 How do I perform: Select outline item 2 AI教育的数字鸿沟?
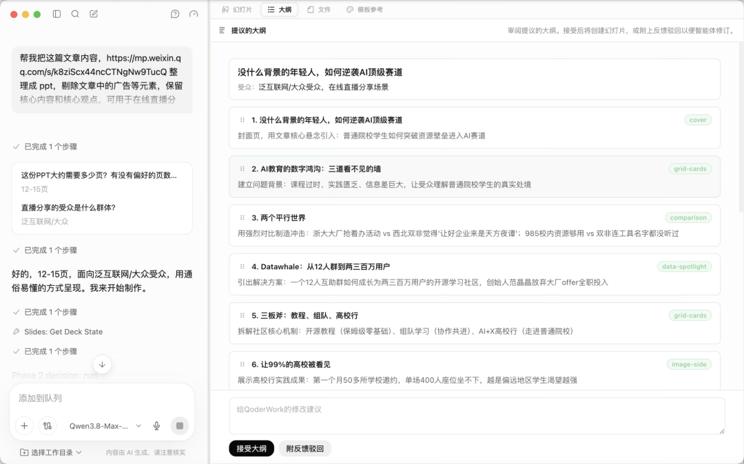tap(475, 176)
